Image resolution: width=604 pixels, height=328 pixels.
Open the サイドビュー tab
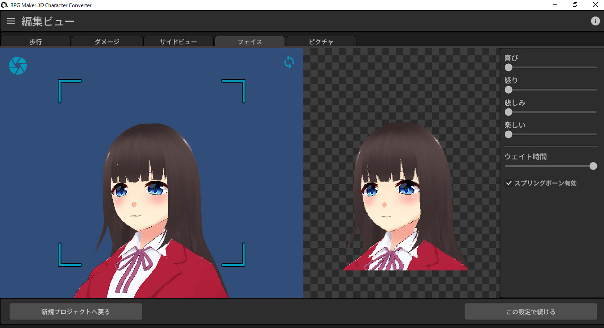[178, 41]
